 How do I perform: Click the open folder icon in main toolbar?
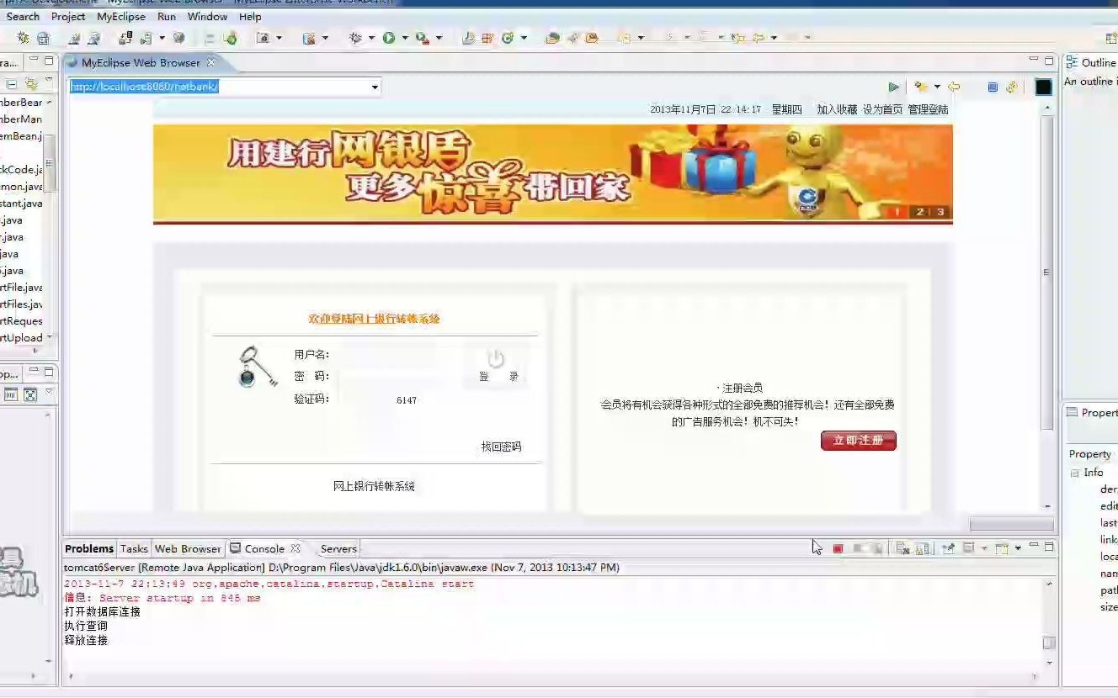pos(552,38)
